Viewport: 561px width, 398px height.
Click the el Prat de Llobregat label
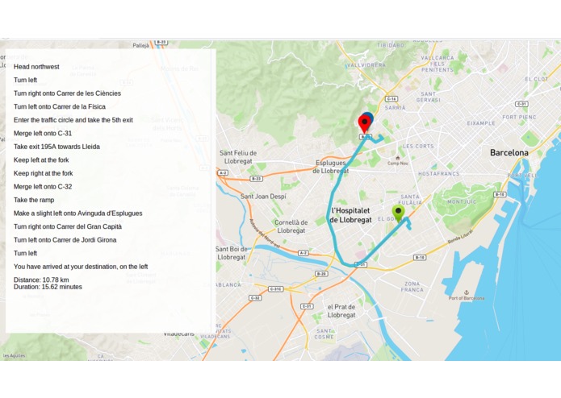point(341,311)
